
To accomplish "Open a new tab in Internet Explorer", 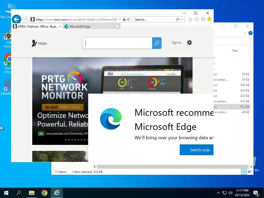I will coord(118,26).
